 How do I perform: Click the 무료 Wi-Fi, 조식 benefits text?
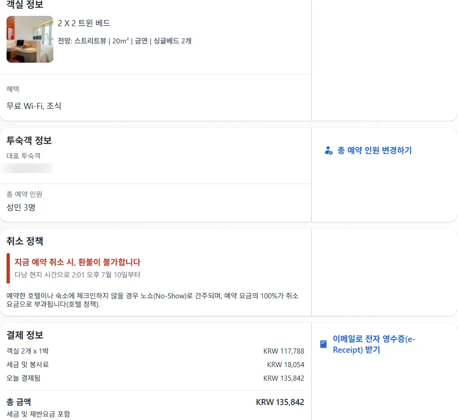34,106
